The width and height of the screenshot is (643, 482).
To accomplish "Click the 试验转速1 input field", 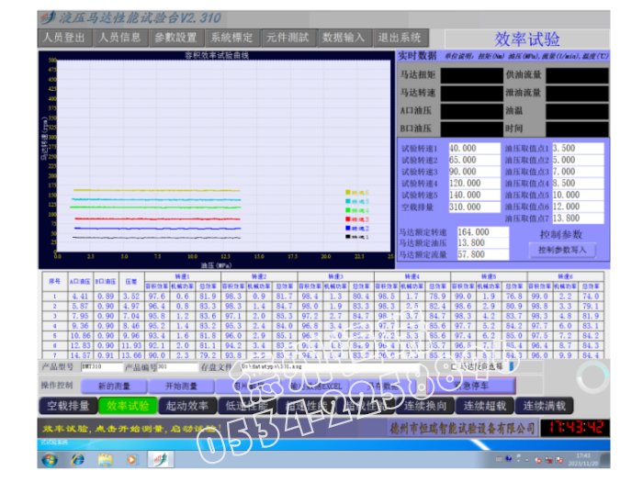I will [473, 148].
